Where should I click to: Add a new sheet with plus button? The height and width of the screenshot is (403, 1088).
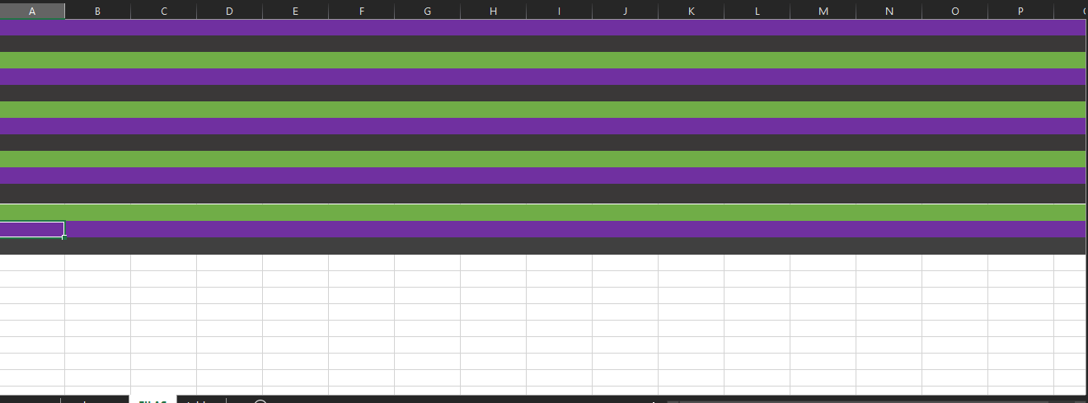tap(260, 401)
